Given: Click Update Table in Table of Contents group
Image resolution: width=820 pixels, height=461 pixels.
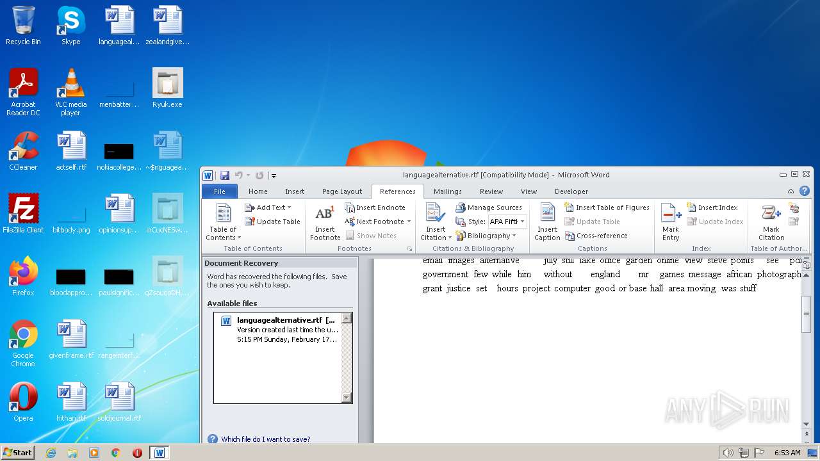Looking at the screenshot, I should tap(272, 222).
